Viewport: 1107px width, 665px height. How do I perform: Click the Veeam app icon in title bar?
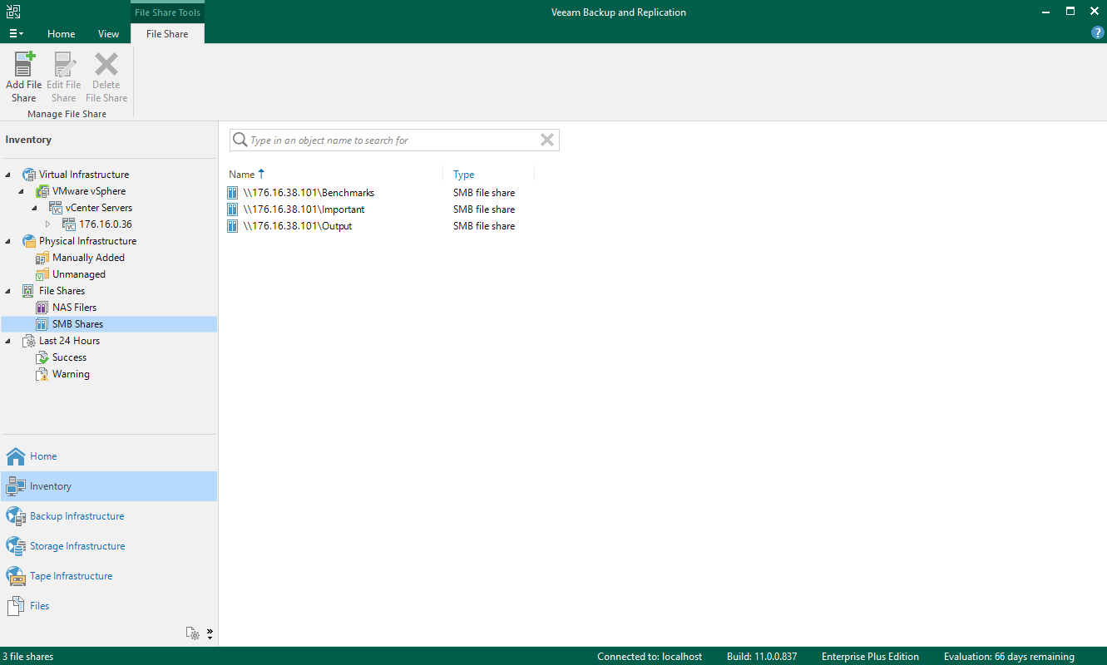12,12
